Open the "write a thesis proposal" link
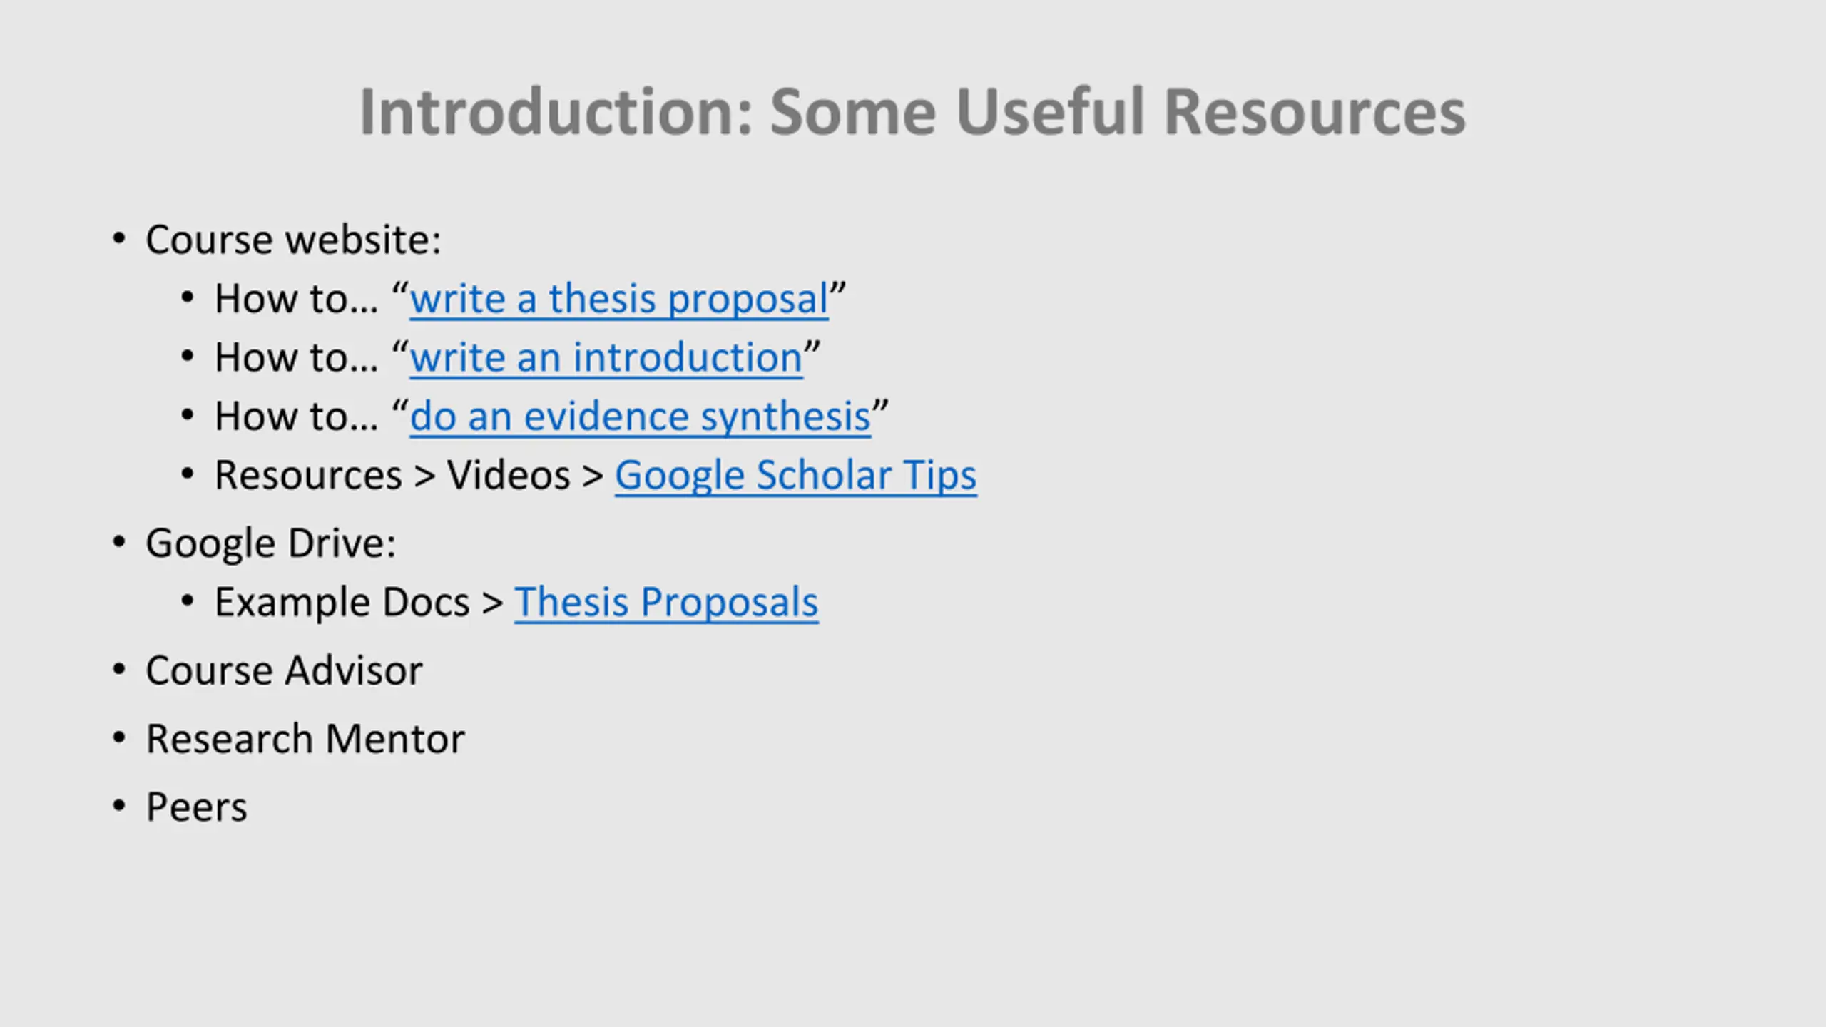This screenshot has height=1027, width=1826. 619,299
